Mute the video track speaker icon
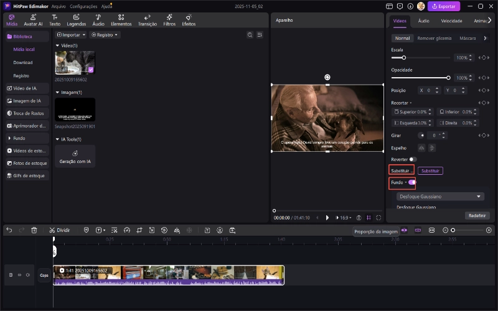498x311 pixels. pyautogui.click(x=28, y=275)
